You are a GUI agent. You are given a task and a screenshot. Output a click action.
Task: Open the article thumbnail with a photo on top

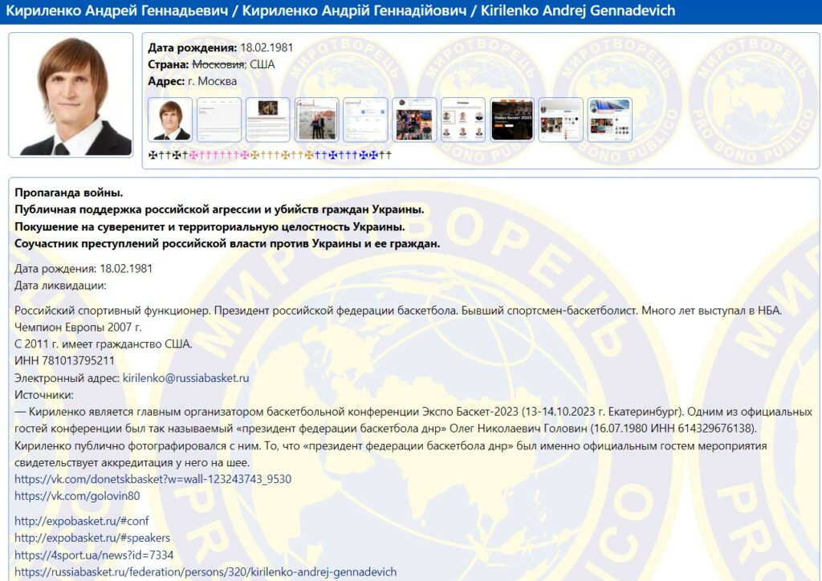[x=268, y=120]
